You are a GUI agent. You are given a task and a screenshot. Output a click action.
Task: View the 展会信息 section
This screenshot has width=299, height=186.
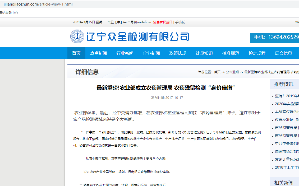[283, 53]
